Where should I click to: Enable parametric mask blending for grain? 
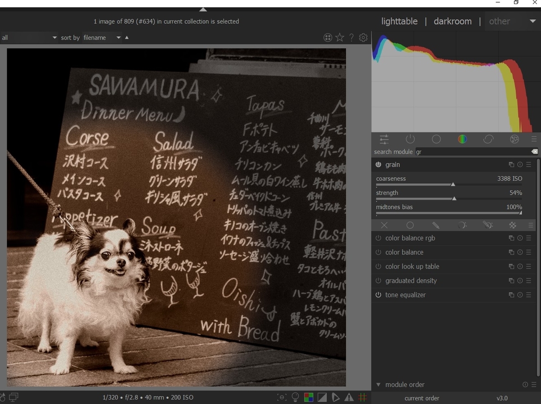coord(462,225)
